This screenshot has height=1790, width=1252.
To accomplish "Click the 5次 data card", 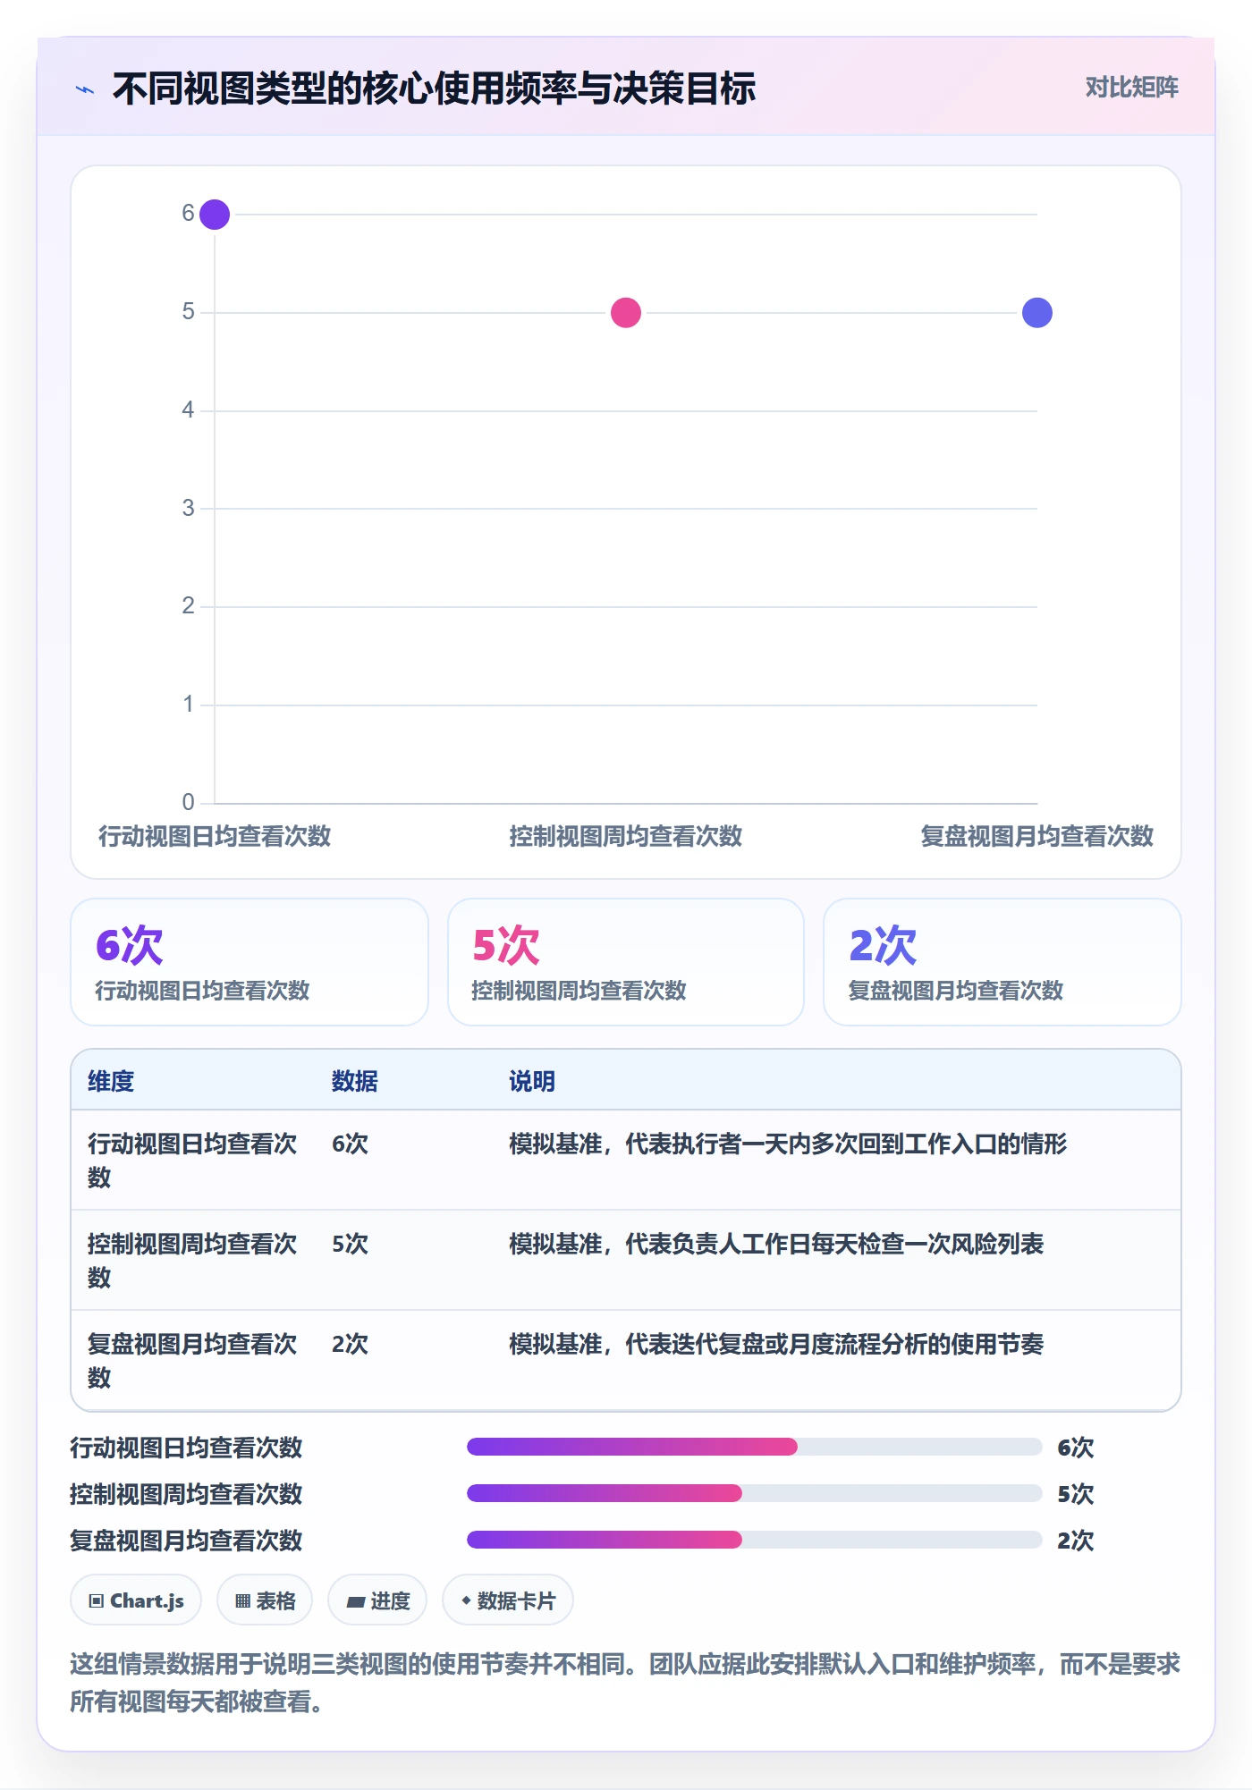I will (626, 962).
